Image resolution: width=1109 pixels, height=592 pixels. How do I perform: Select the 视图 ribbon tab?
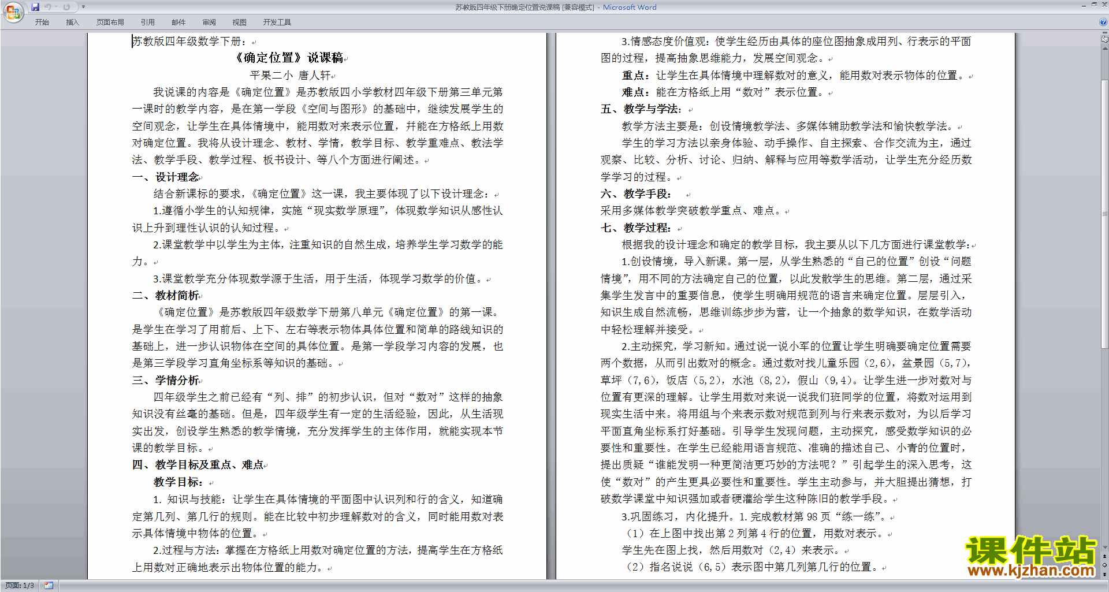pyautogui.click(x=239, y=23)
